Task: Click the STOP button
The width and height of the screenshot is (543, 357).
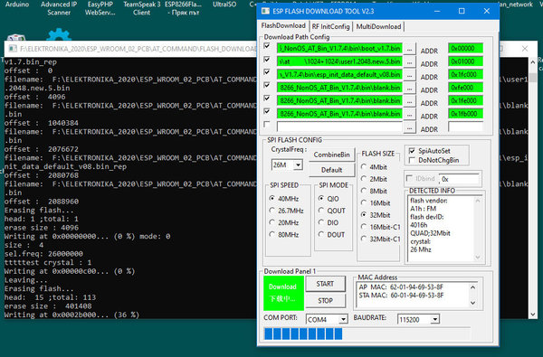Action: 325,301
